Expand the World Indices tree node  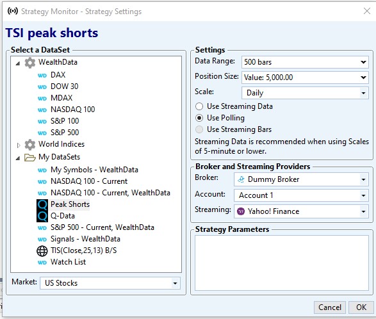[x=19, y=145]
